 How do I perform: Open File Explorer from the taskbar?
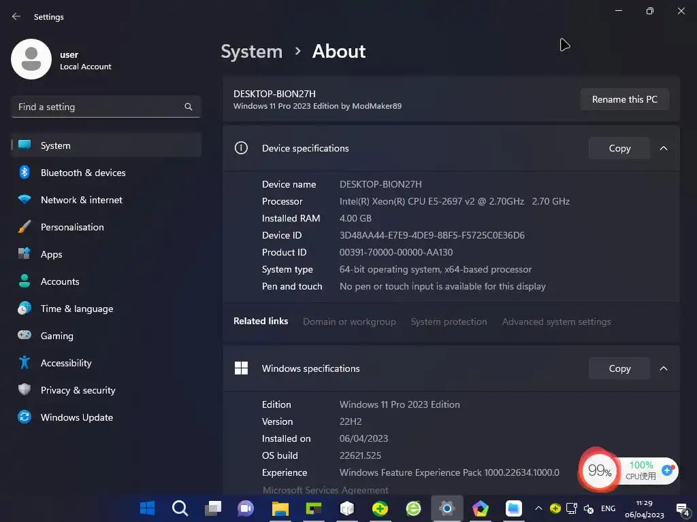(280, 508)
